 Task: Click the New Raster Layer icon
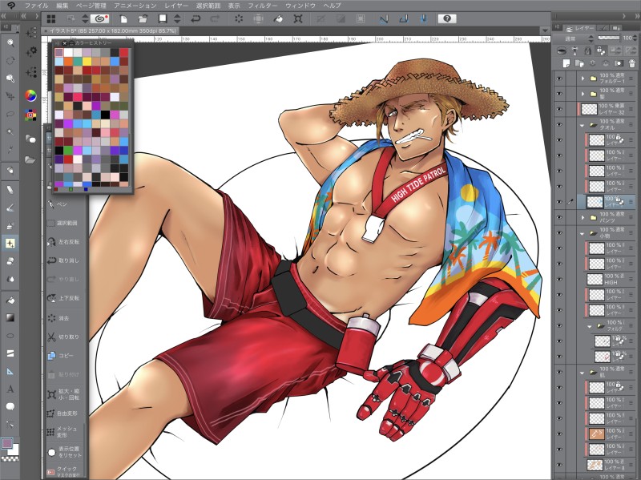tap(566, 63)
